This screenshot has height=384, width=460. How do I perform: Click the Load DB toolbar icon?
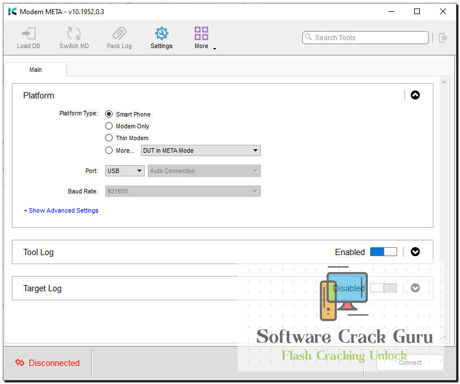pyautogui.click(x=28, y=33)
